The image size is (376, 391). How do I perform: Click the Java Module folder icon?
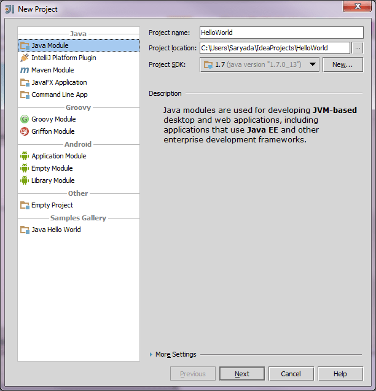point(25,45)
